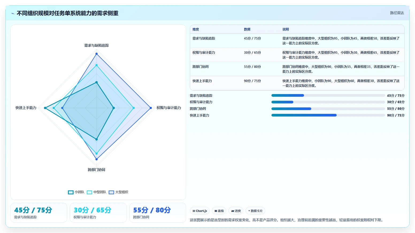This screenshot has width=415, height=233.
Task: Select the 快速上手能力 table row label
Action: (202, 81)
